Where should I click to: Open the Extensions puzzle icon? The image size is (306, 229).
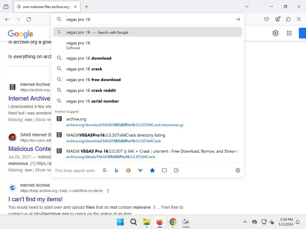[x=288, y=19]
